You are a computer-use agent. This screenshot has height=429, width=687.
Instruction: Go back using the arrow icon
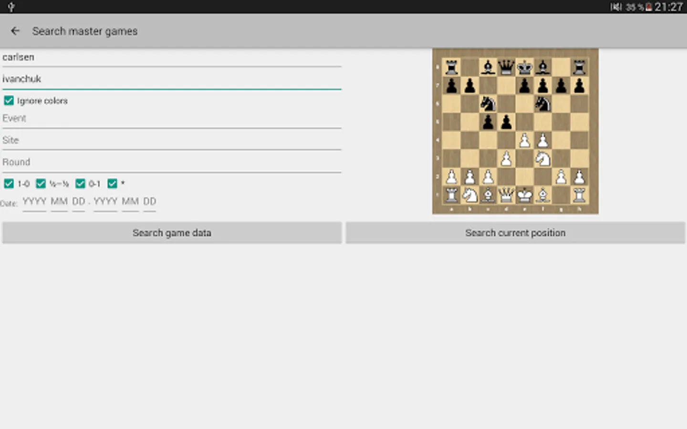coord(15,31)
